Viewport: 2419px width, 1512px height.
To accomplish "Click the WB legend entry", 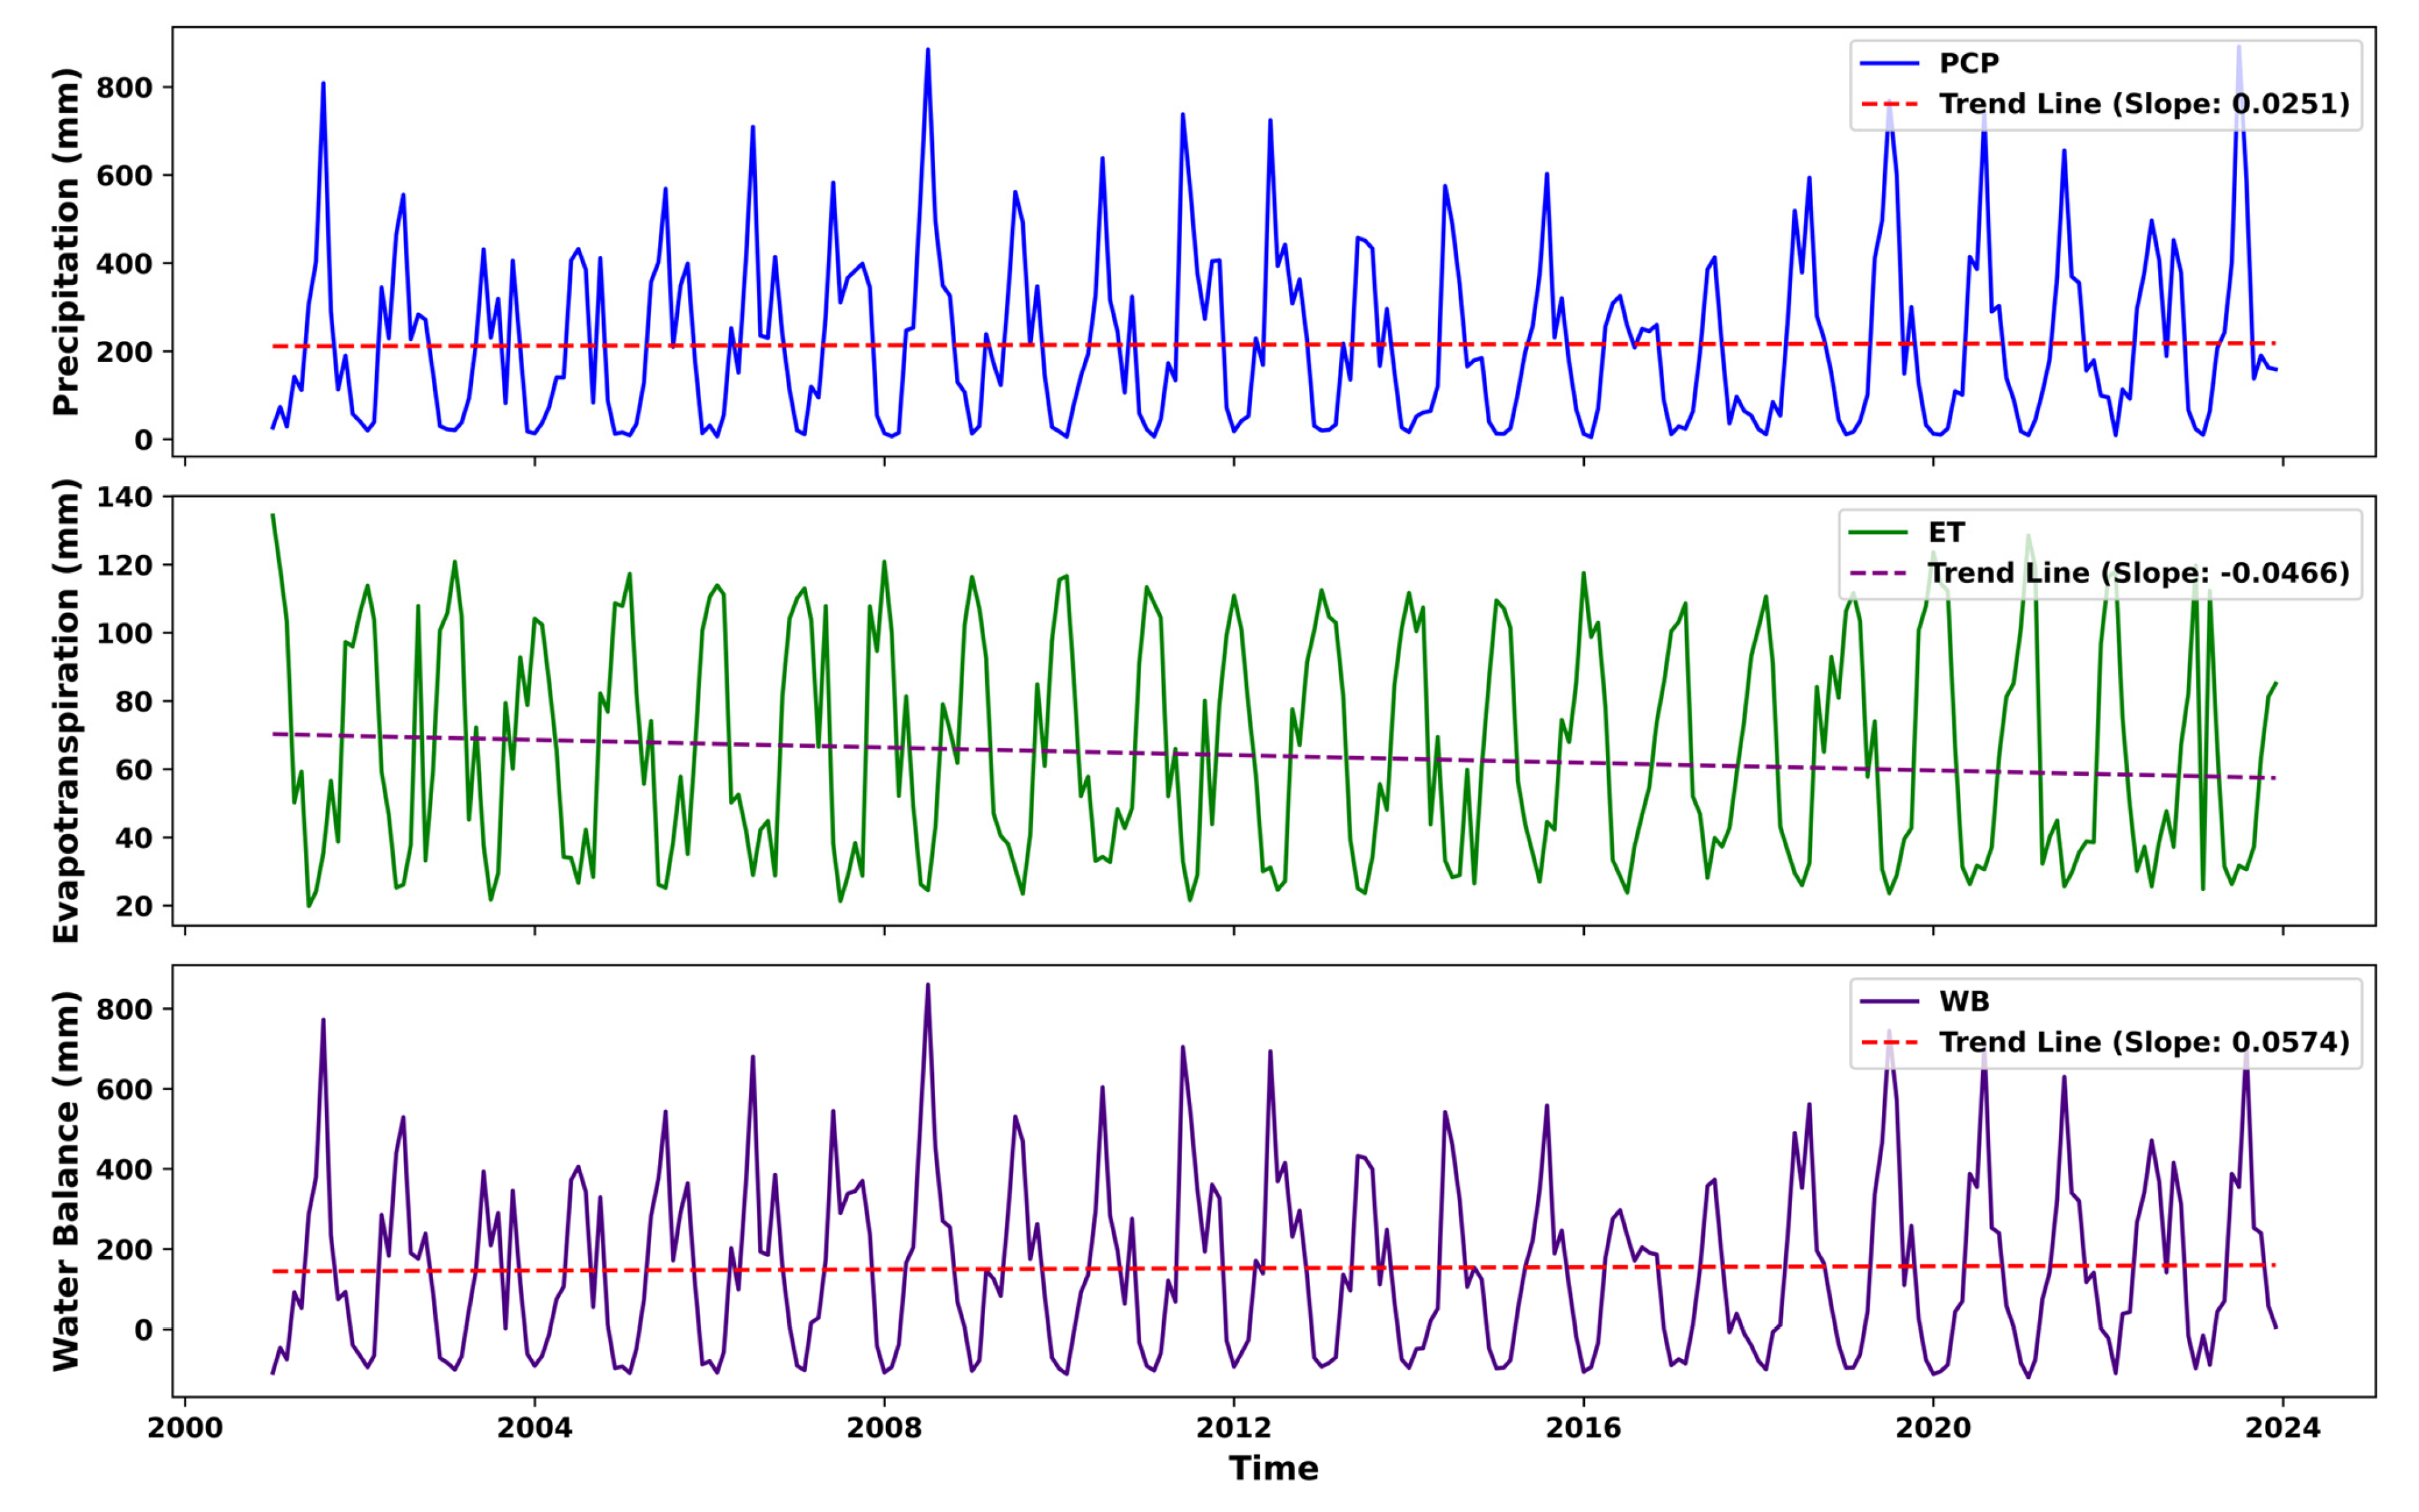I will [x=1964, y=1001].
